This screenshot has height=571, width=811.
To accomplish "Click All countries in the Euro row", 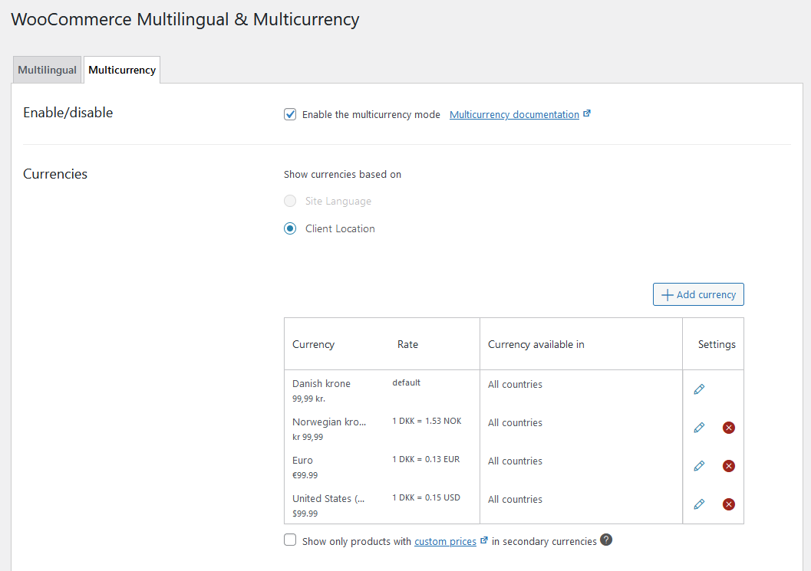I will click(x=515, y=461).
